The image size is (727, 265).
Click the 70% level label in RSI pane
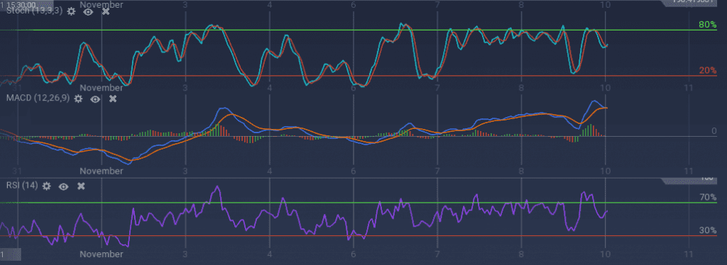click(708, 198)
